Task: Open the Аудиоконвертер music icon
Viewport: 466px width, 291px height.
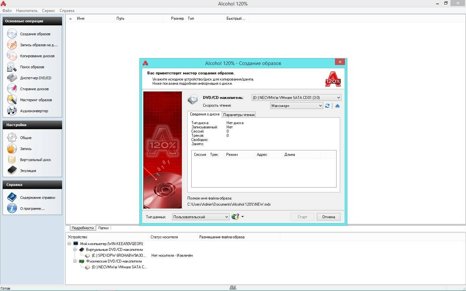Action: pos(12,111)
